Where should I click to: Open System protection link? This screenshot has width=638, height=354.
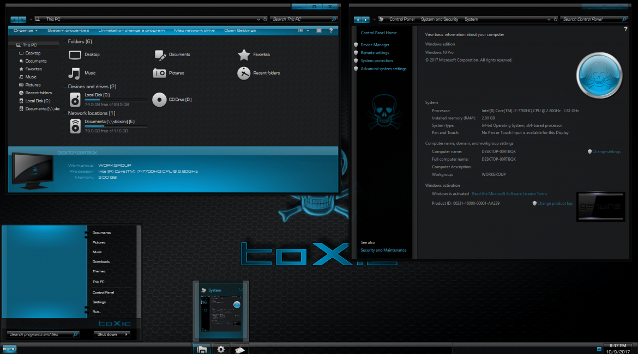(376, 61)
